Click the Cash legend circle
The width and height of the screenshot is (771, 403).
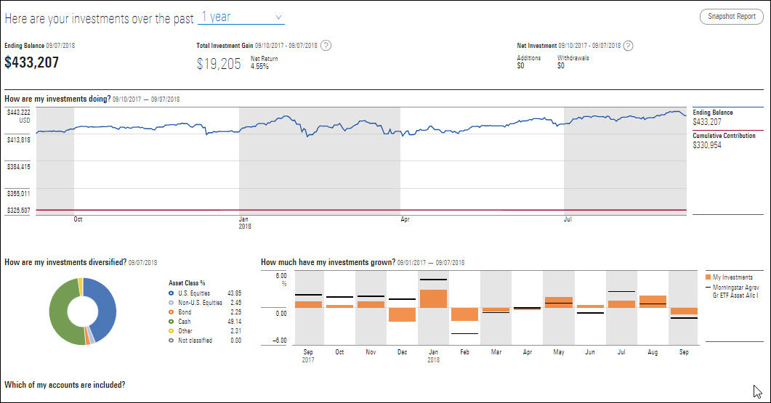click(171, 321)
